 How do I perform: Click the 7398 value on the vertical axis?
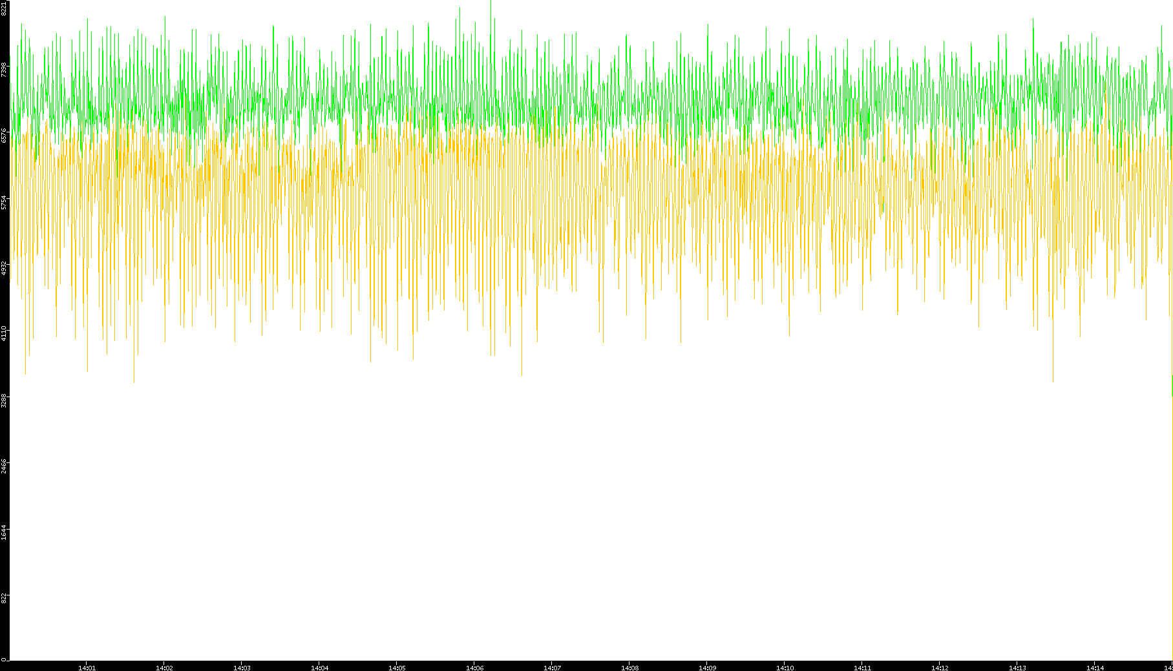pos(5,70)
